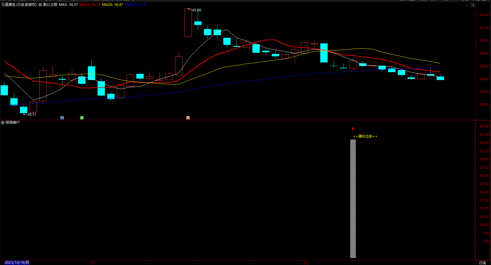This screenshot has height=265, width=491.
Task: Click the tall red candle reaching 45.00
Action: tap(188, 23)
